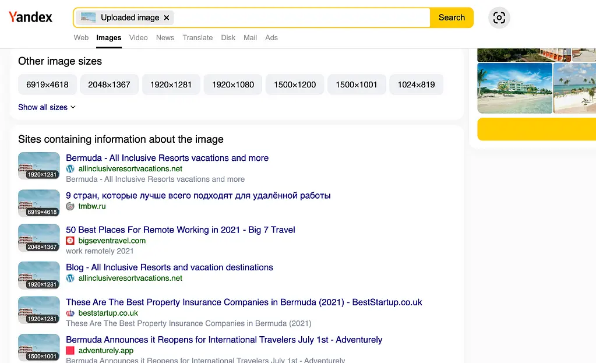The width and height of the screenshot is (596, 363).
Task: Choose the 1920×1080 size option
Action: (232, 84)
